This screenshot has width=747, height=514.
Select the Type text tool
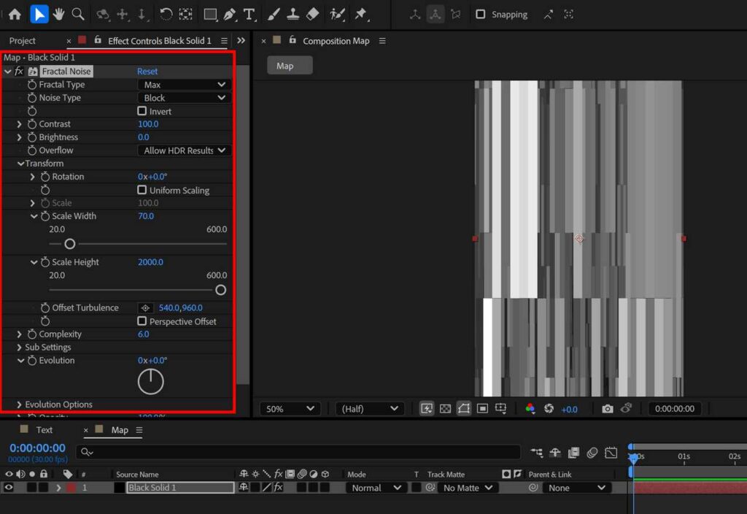(249, 15)
